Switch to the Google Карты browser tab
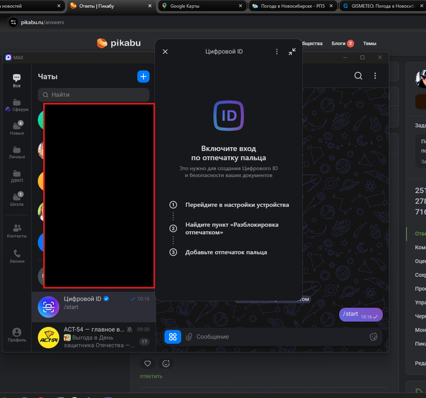 [x=201, y=6]
